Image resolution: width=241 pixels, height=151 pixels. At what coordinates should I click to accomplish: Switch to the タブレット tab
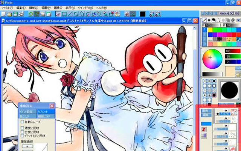(x=46, y=112)
